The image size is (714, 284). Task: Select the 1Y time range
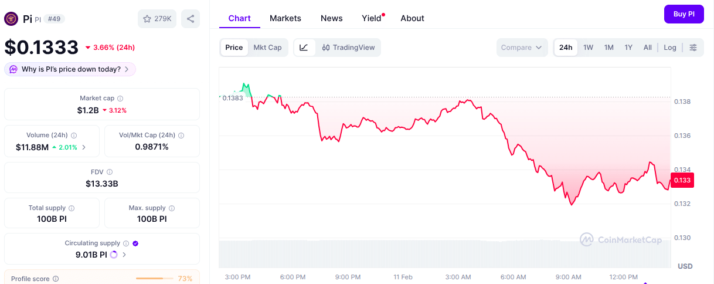(x=628, y=48)
